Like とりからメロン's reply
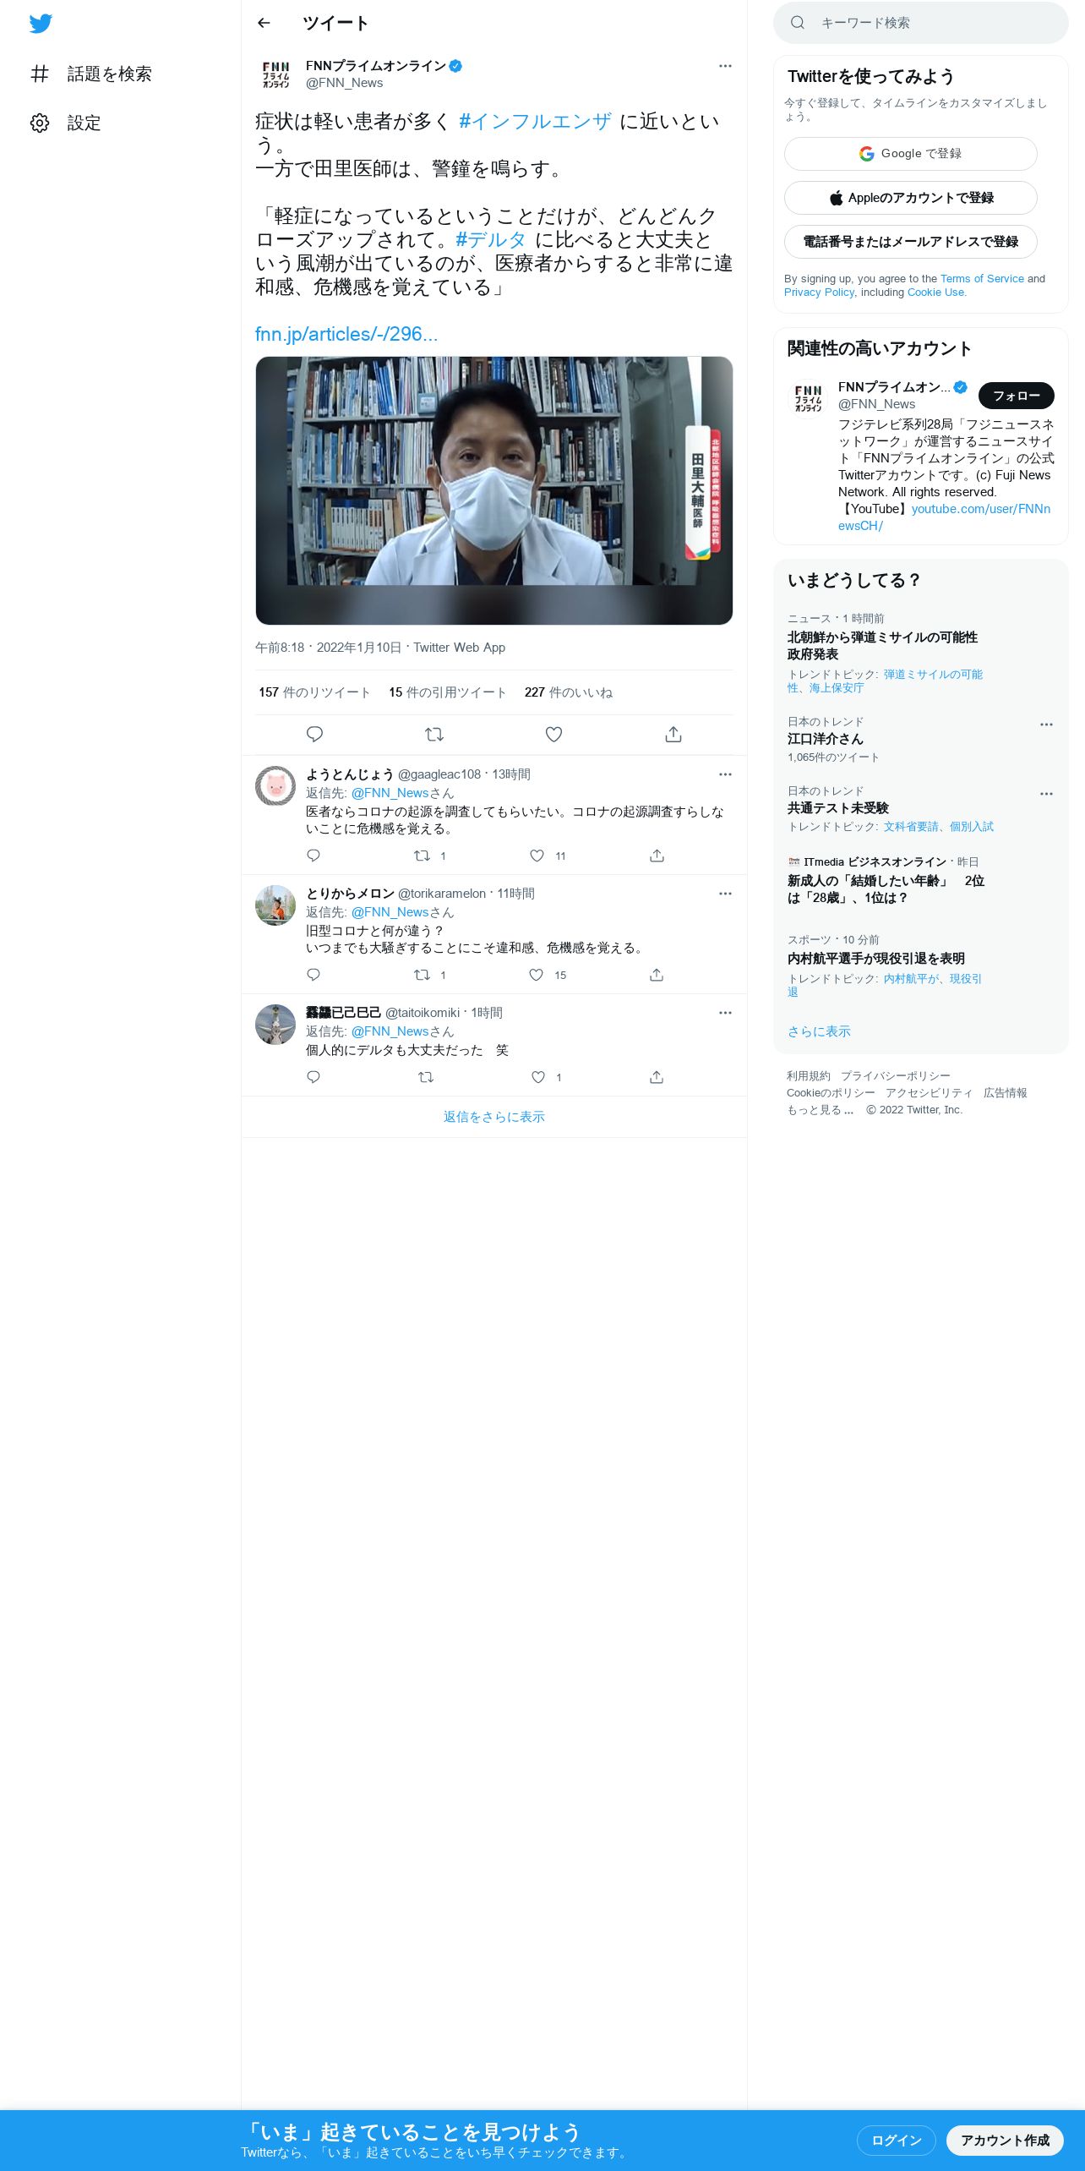The width and height of the screenshot is (1085, 2171). click(536, 975)
